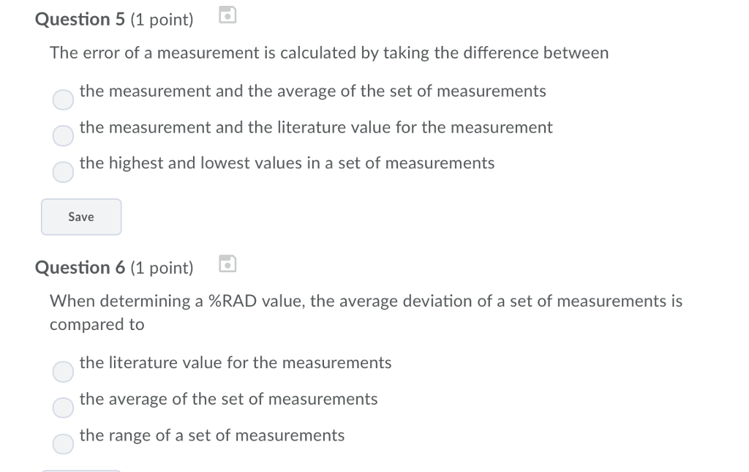The image size is (749, 472).
Task: Select radio for 'literature value for the measurement'
Action: click(x=64, y=135)
